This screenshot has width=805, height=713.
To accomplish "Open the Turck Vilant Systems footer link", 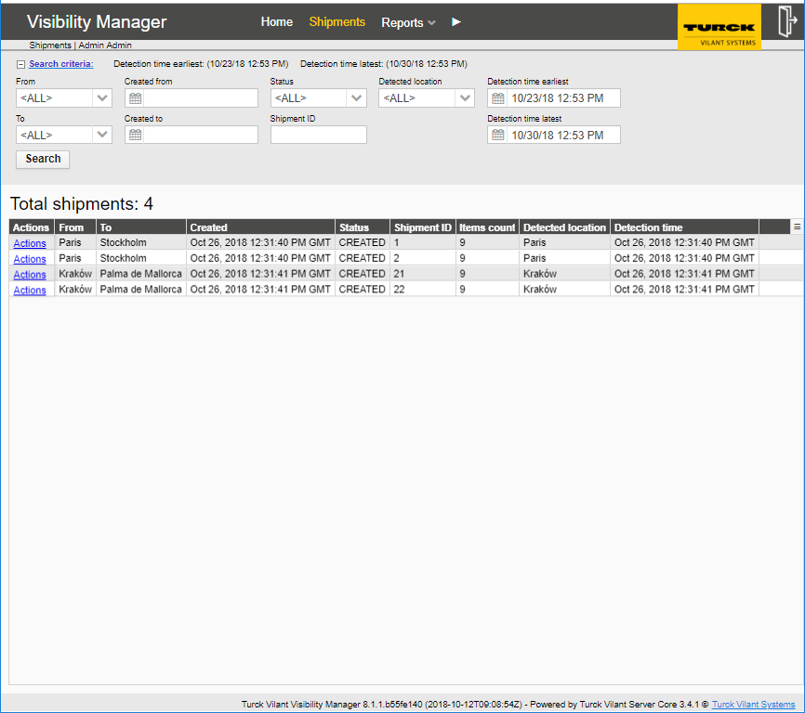I will (x=753, y=705).
